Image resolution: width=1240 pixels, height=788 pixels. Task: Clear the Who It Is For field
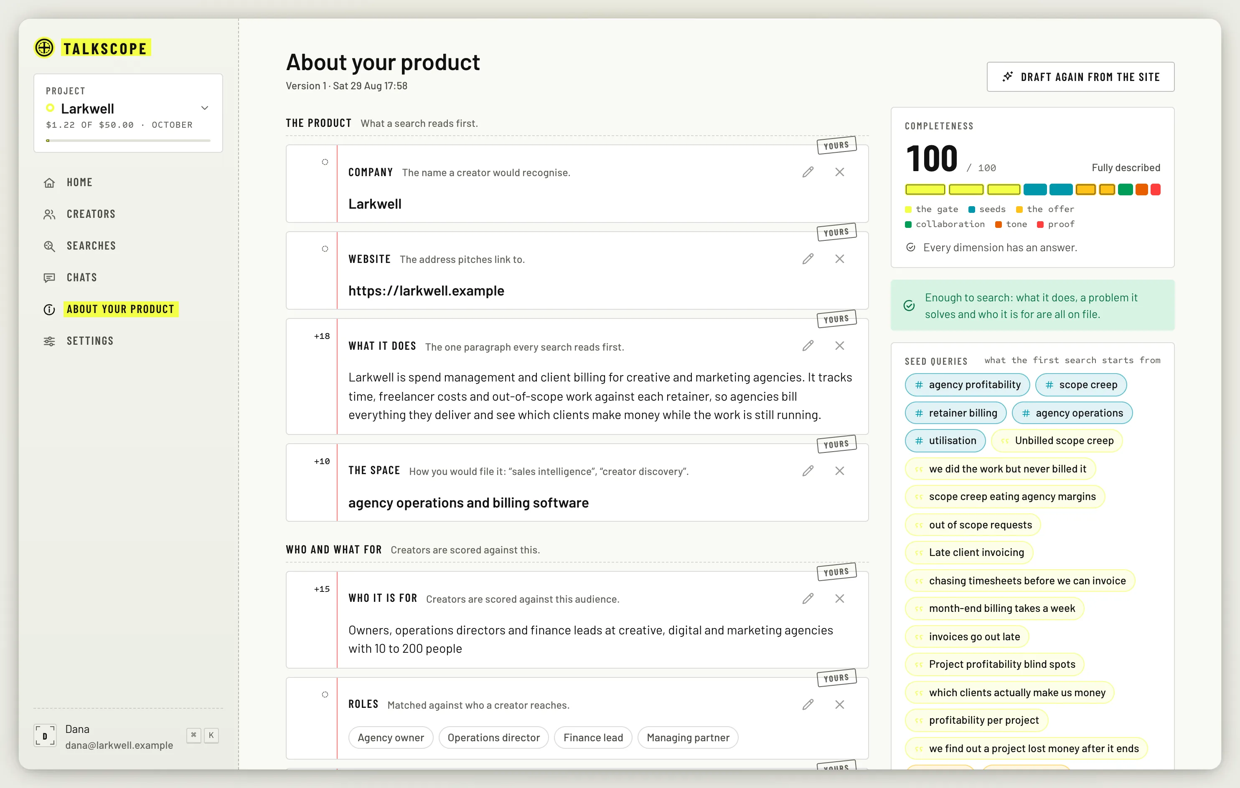pos(840,599)
